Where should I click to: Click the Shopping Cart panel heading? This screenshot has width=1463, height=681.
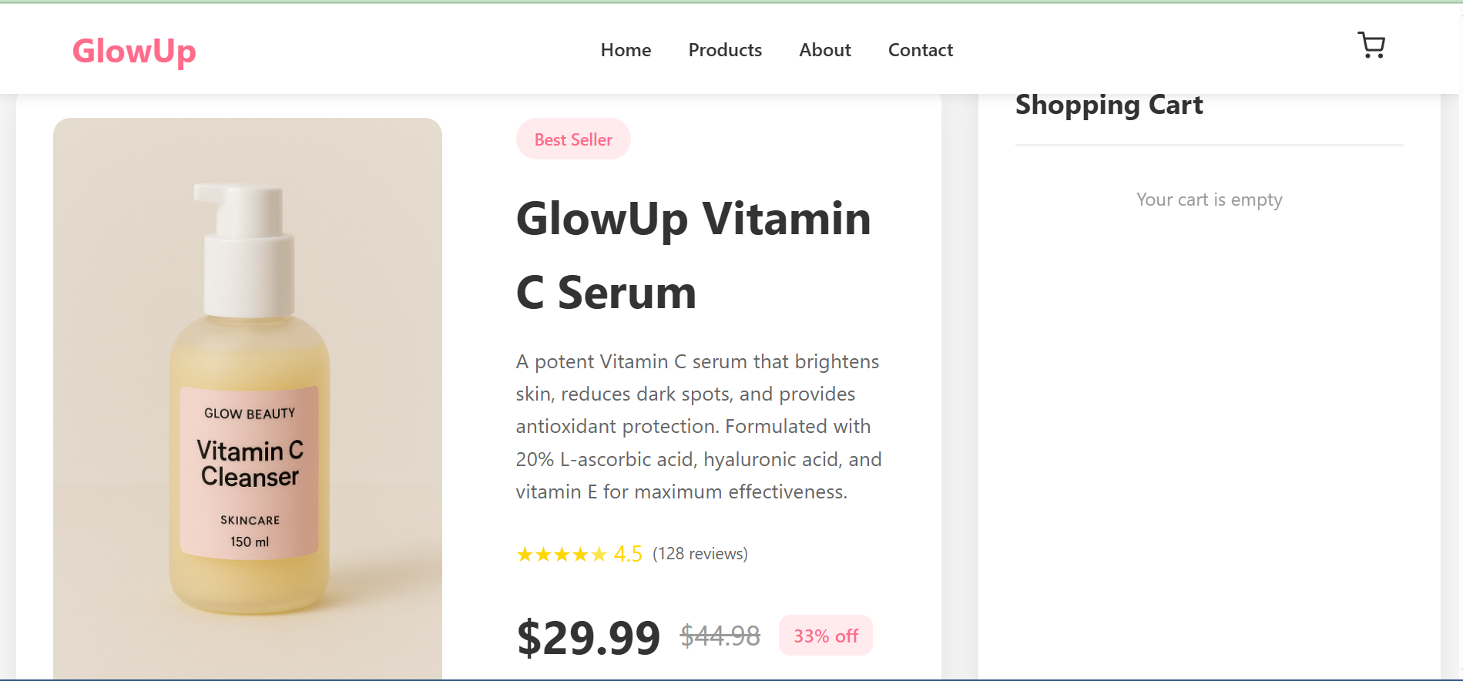1109,106
